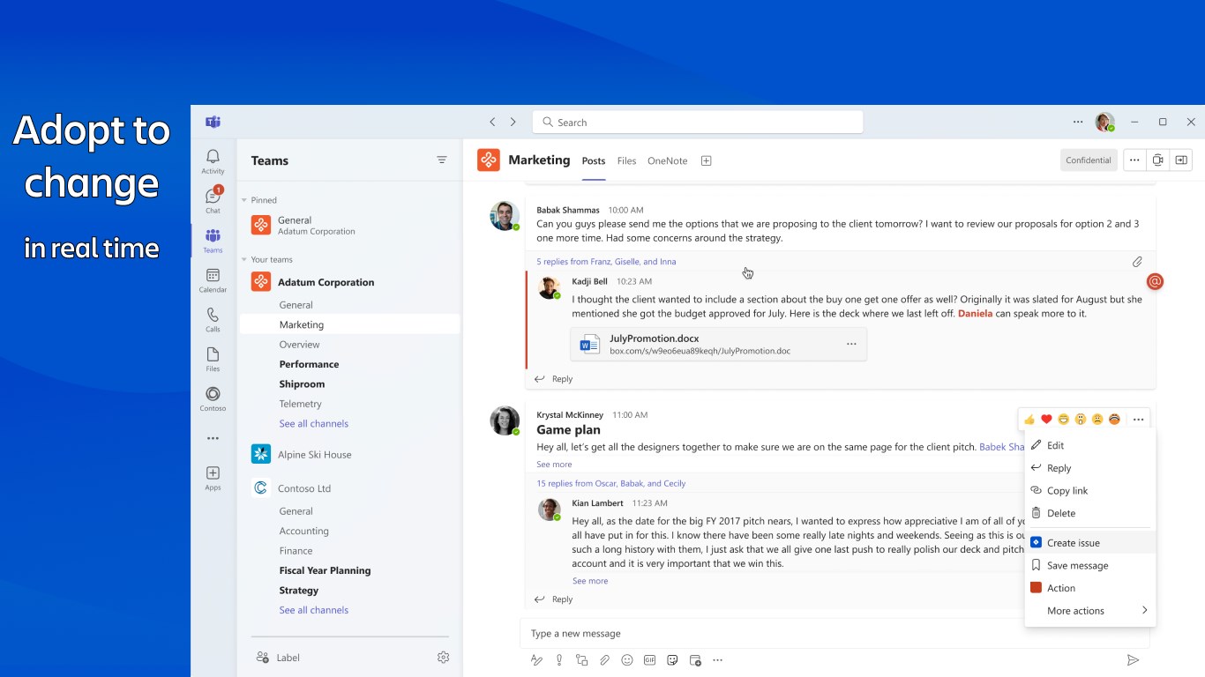Open the profile avatar in the title bar
The image size is (1205, 677).
pos(1104,123)
